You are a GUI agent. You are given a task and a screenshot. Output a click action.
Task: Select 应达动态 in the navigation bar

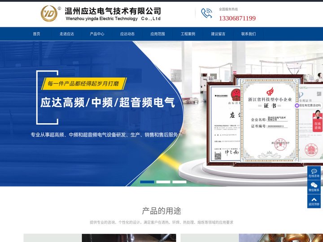(127, 34)
